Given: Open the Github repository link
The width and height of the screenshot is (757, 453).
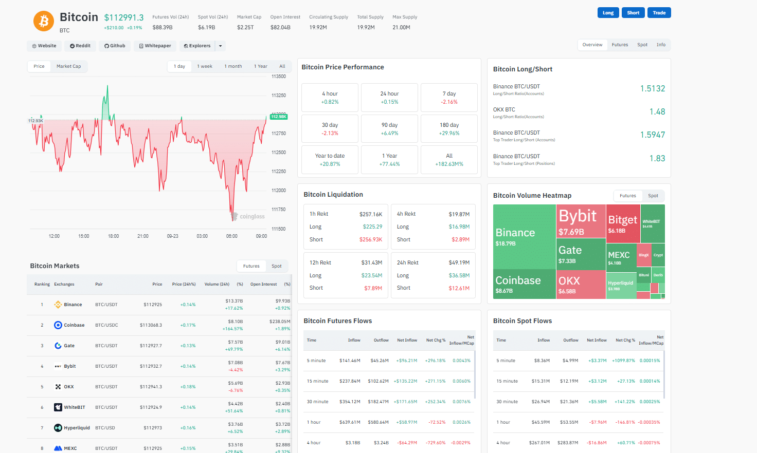Looking at the screenshot, I should 114,46.
